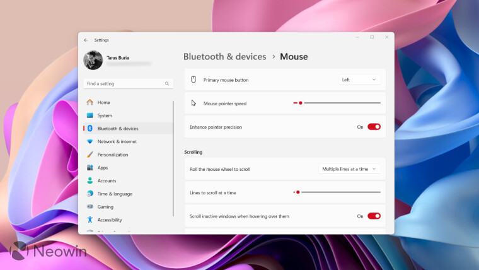Open Apps settings label

pyautogui.click(x=103, y=168)
